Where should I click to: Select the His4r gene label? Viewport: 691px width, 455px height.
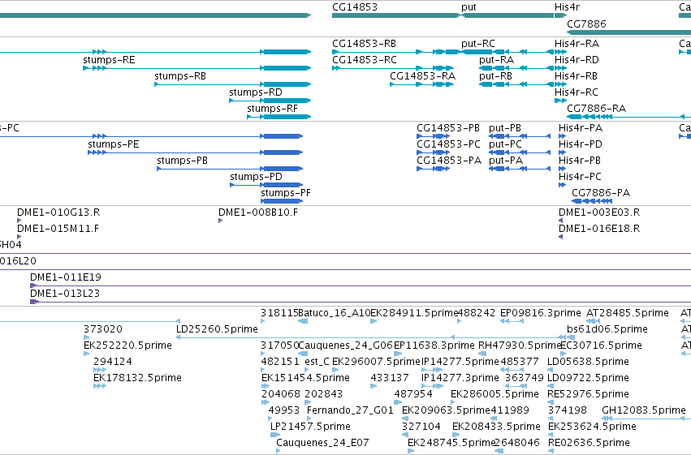point(567,7)
